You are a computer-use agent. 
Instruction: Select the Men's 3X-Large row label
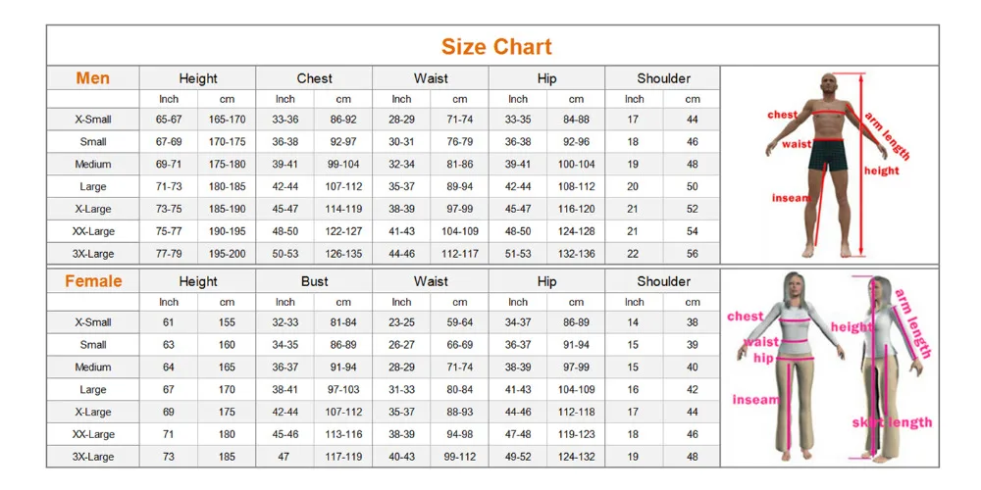[93, 255]
